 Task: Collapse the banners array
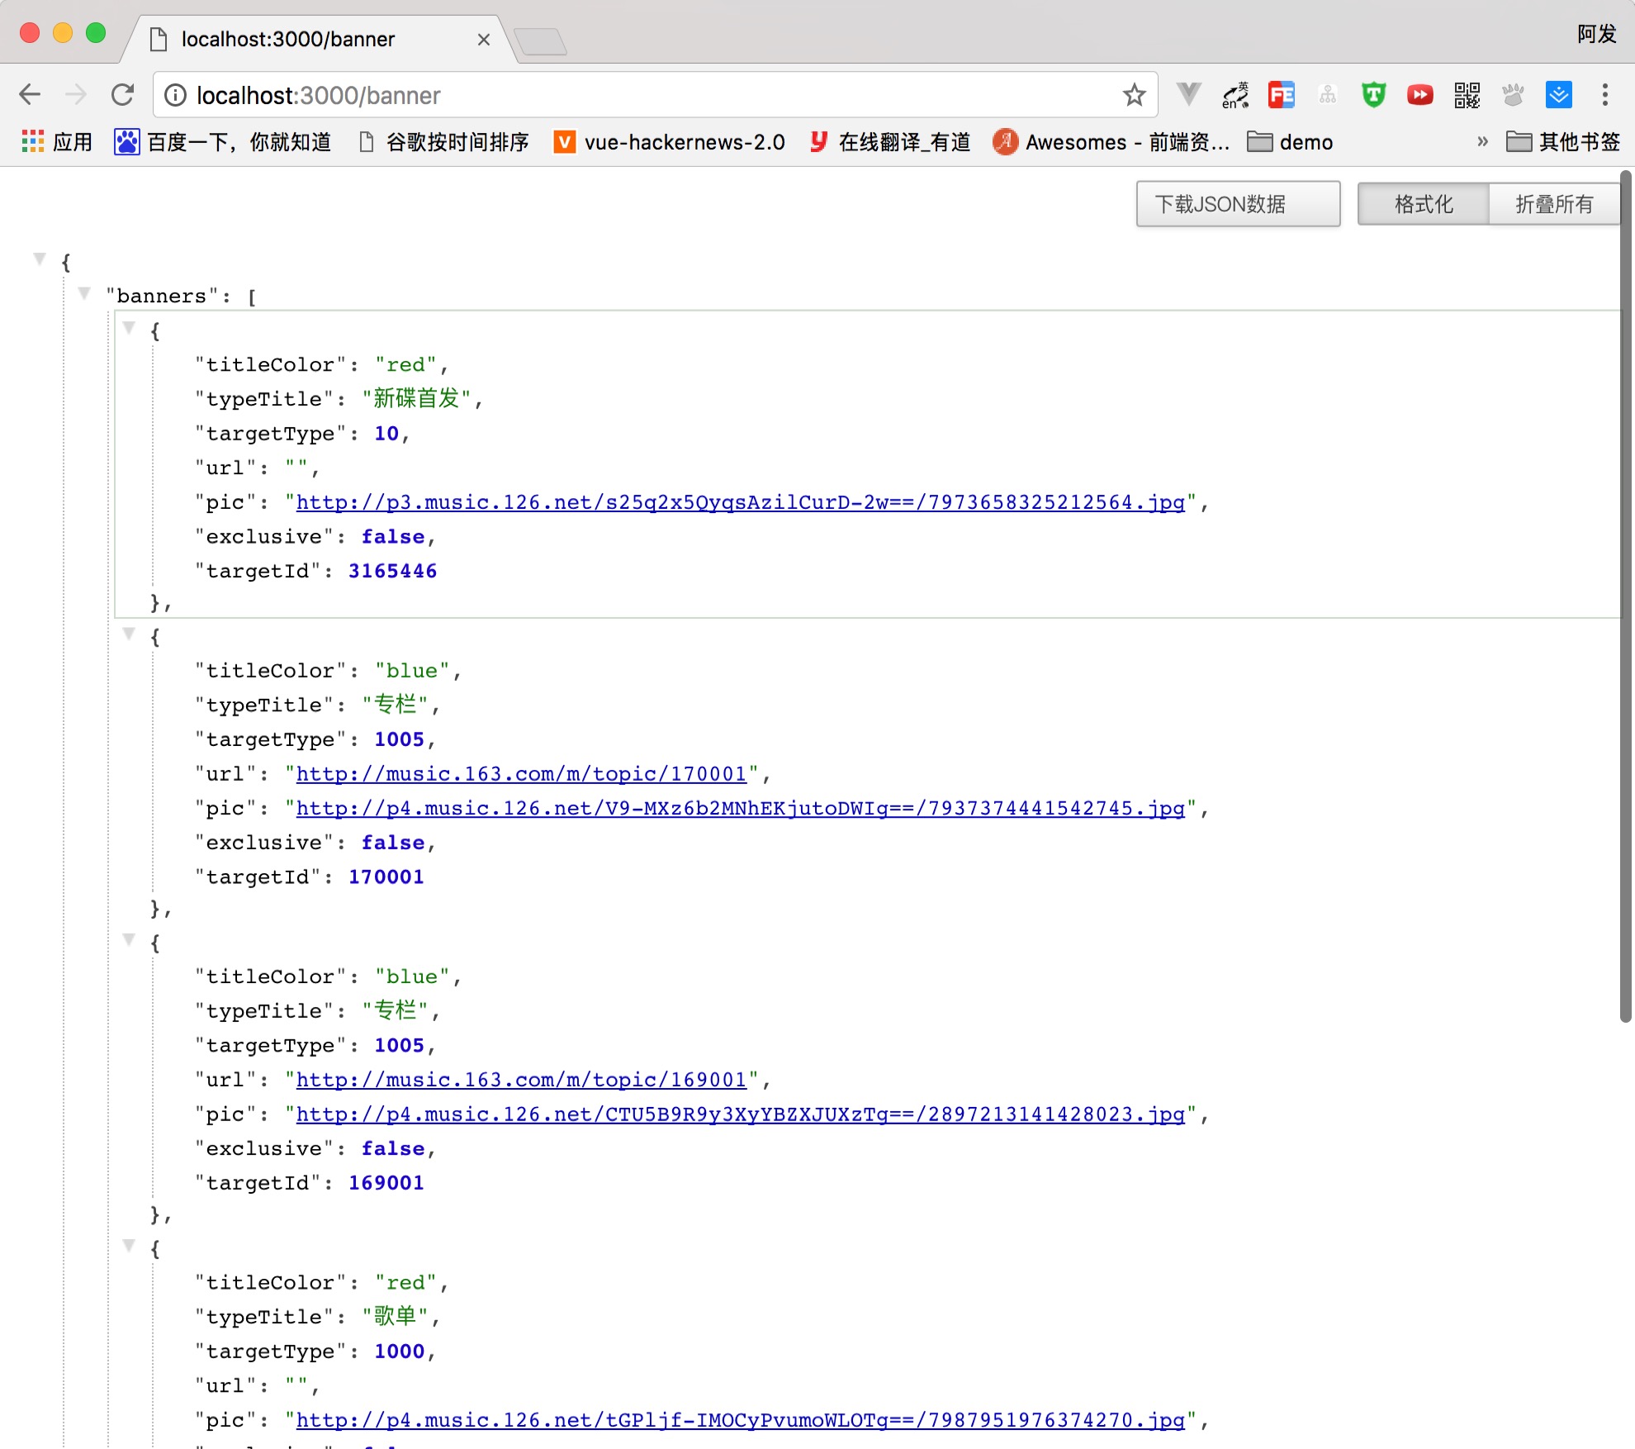[83, 293]
